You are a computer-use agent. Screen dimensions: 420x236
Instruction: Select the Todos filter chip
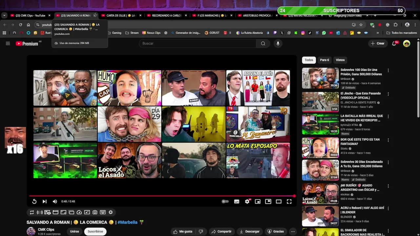click(309, 60)
